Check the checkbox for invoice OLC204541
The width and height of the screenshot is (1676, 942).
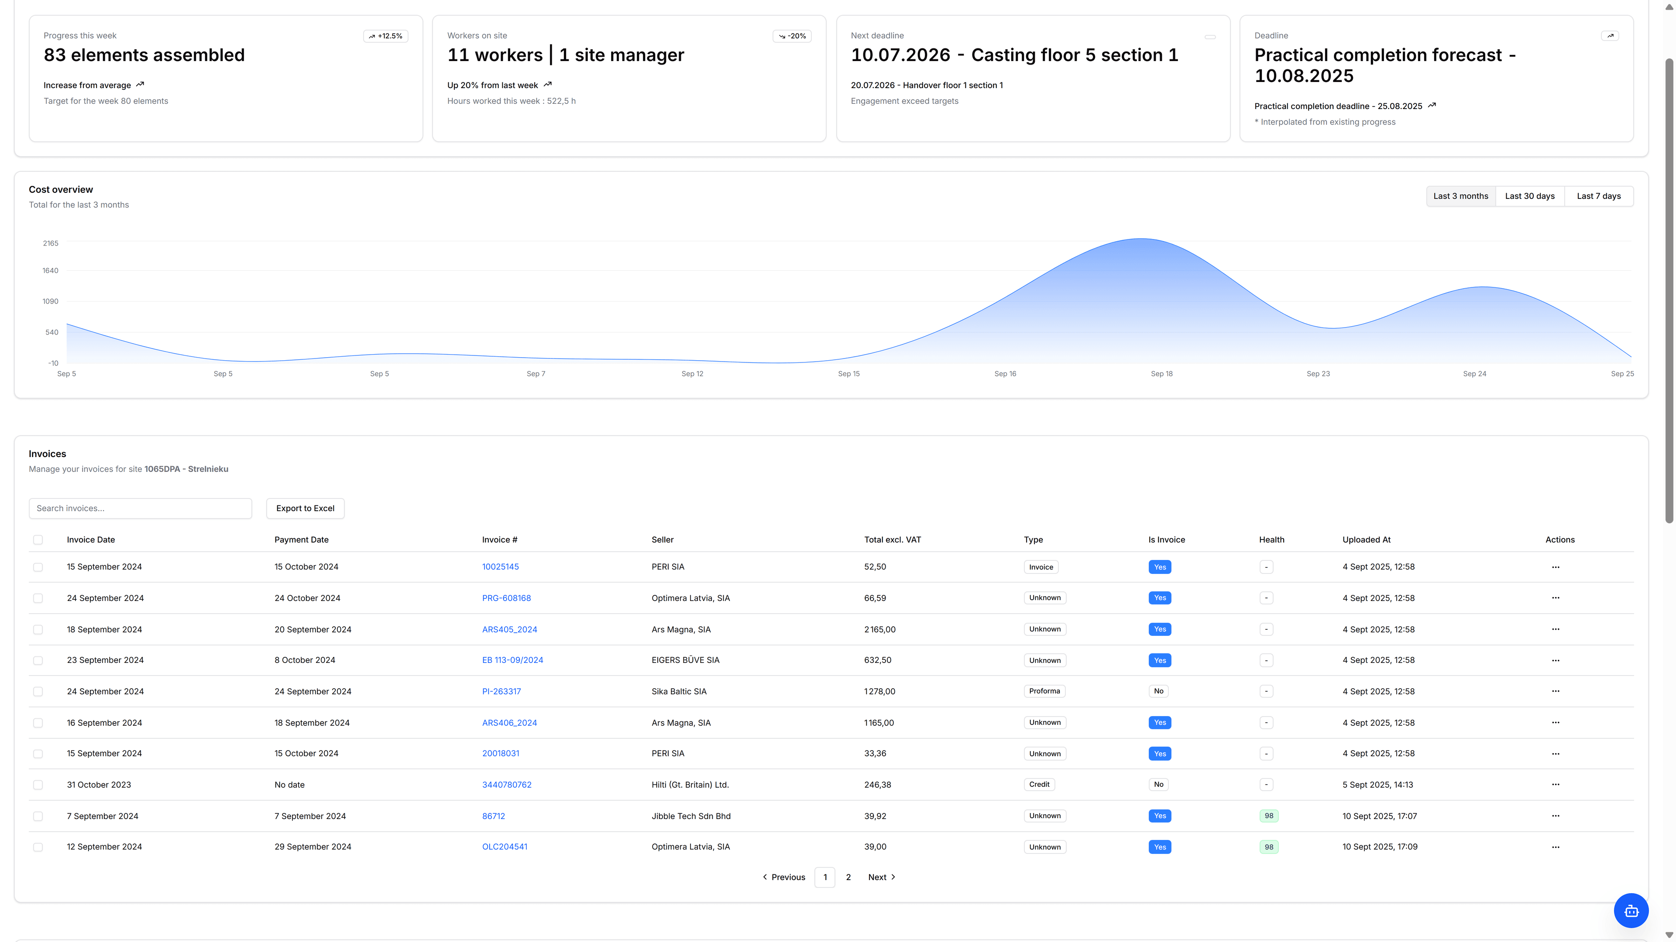38,846
